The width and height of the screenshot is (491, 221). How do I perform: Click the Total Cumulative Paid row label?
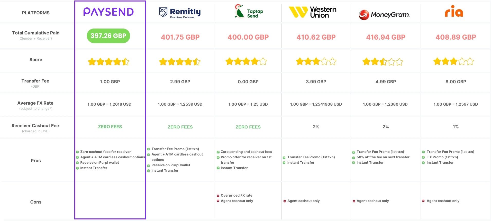click(36, 33)
